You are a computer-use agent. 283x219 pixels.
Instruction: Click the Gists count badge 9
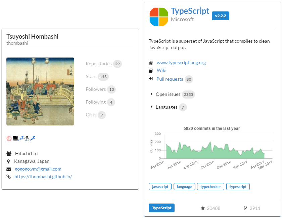[x=102, y=115]
